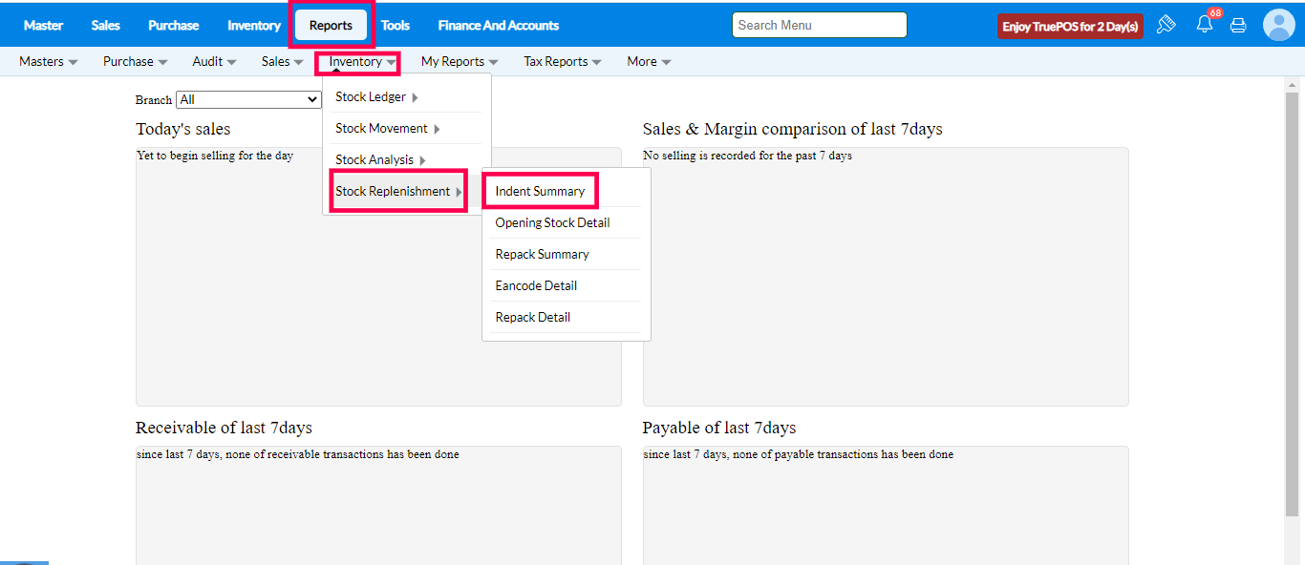
Task: Expand the More dropdown
Action: (x=650, y=61)
